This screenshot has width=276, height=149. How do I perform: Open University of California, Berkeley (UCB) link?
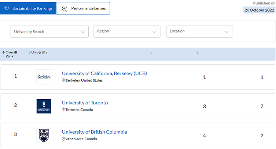coord(104,73)
